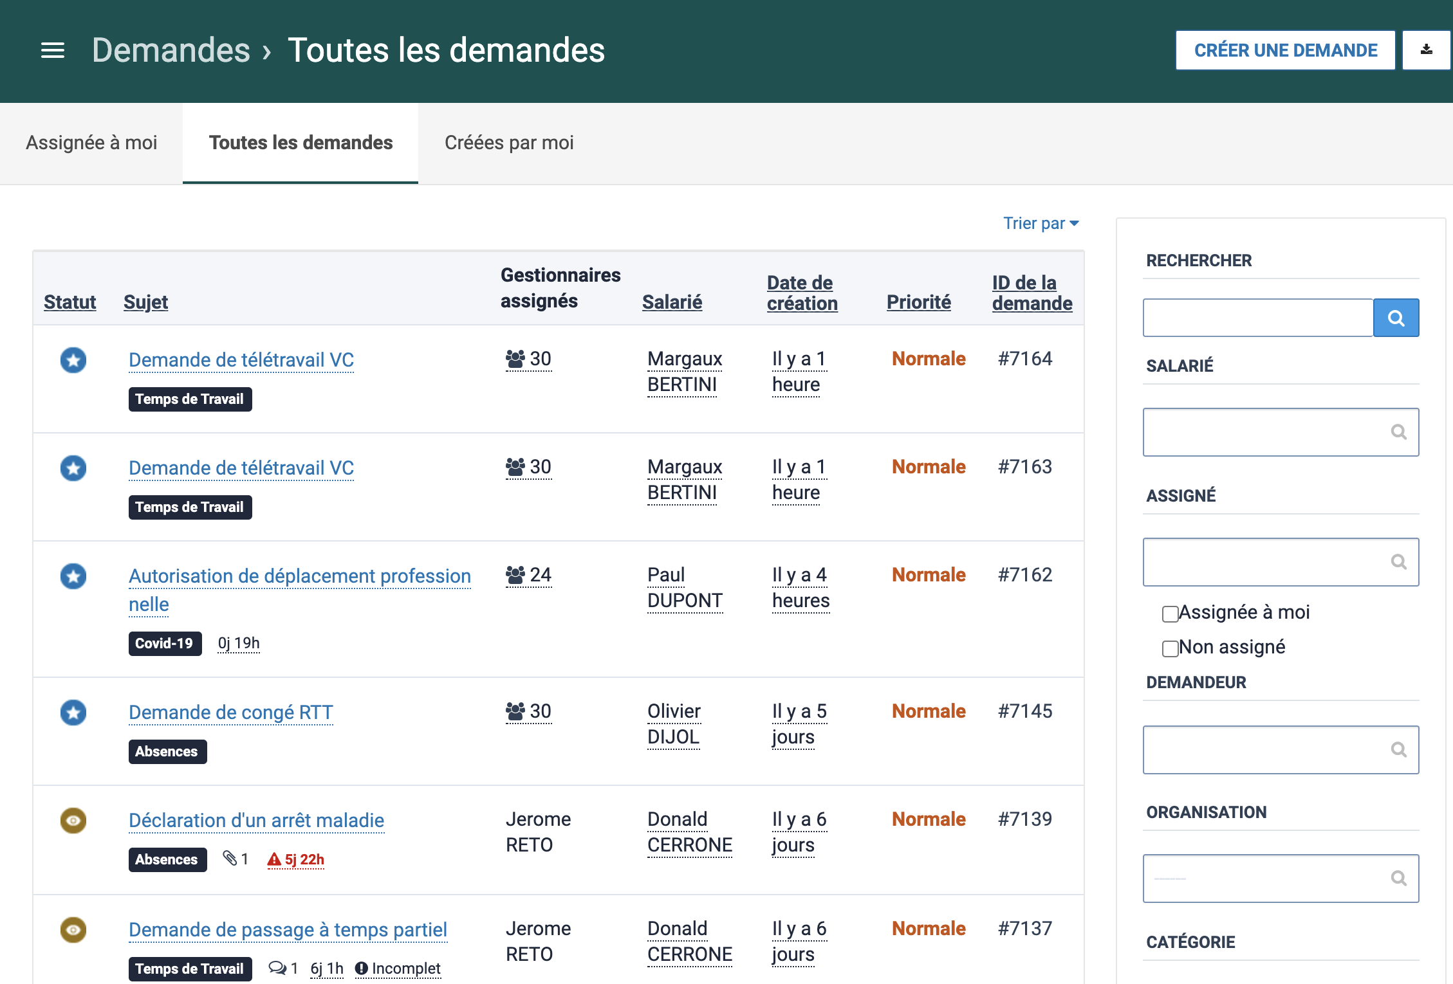The image size is (1453, 984).
Task: Click star status icon for request #7163
Action: [x=73, y=468]
